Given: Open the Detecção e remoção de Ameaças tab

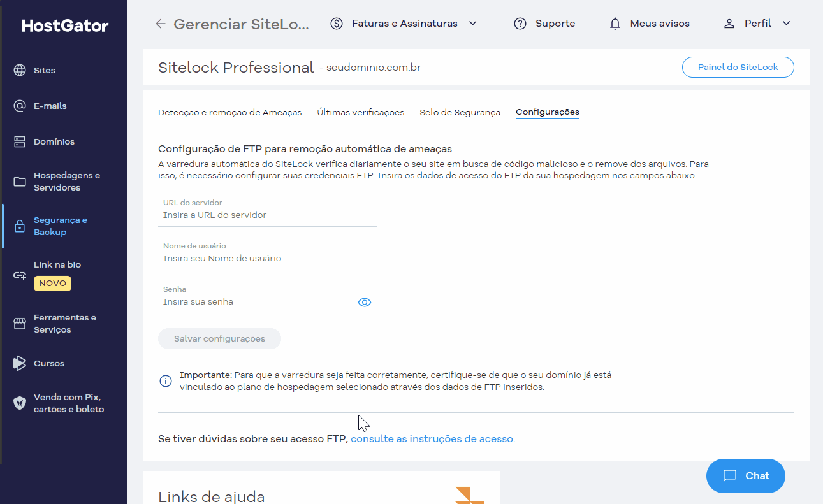Looking at the screenshot, I should [230, 112].
